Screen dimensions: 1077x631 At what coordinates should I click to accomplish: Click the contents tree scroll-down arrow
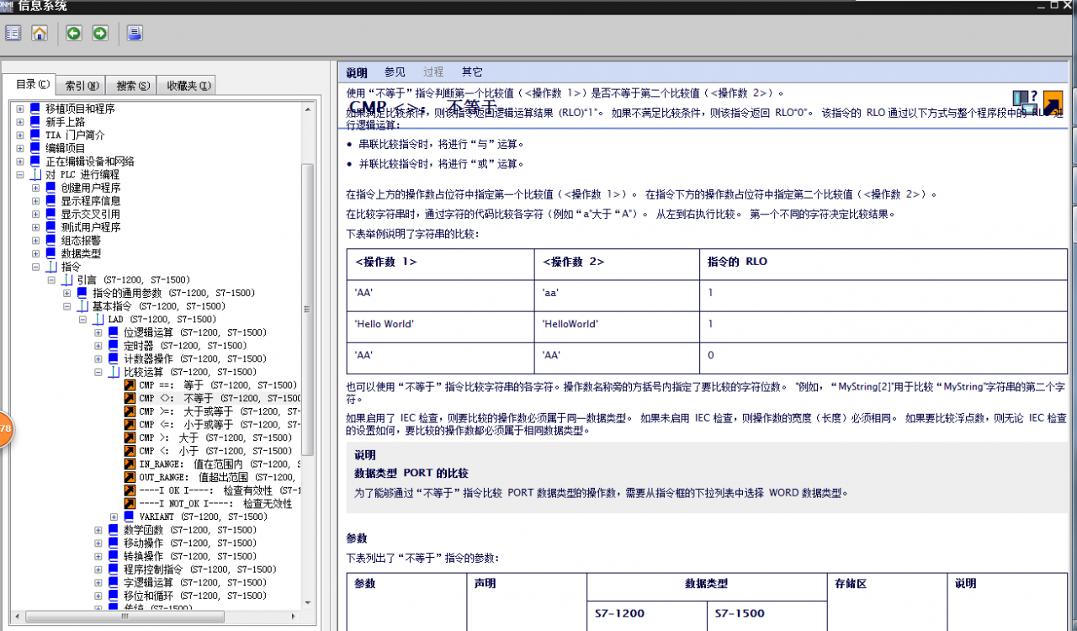point(307,602)
